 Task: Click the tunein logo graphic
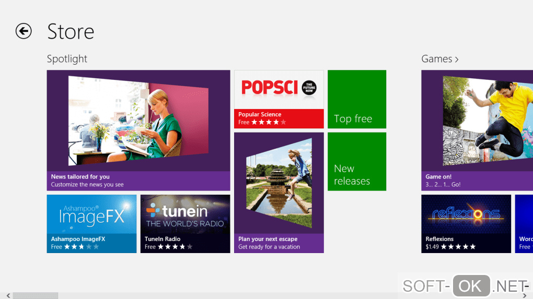[x=185, y=215]
